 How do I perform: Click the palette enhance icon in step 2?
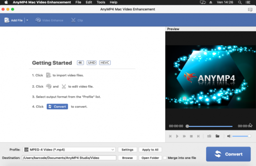tap(49, 86)
